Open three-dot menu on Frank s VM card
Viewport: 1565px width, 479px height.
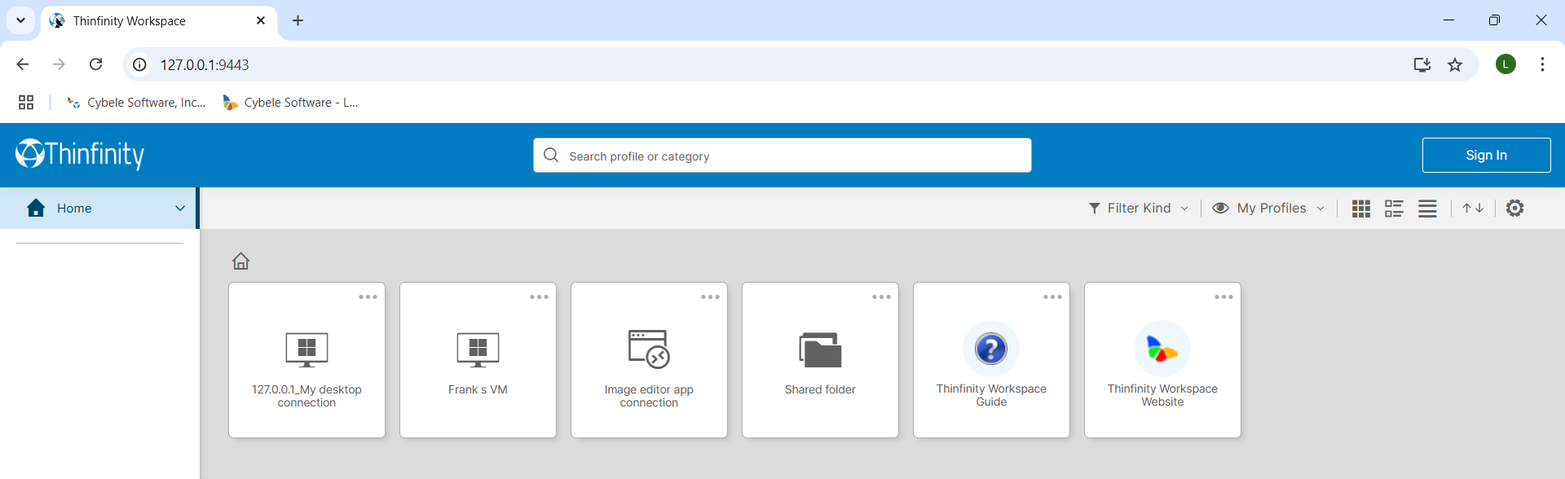click(539, 297)
